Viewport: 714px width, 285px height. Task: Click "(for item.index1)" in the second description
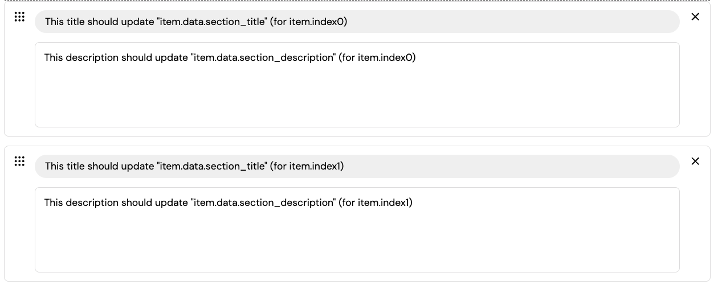(376, 203)
